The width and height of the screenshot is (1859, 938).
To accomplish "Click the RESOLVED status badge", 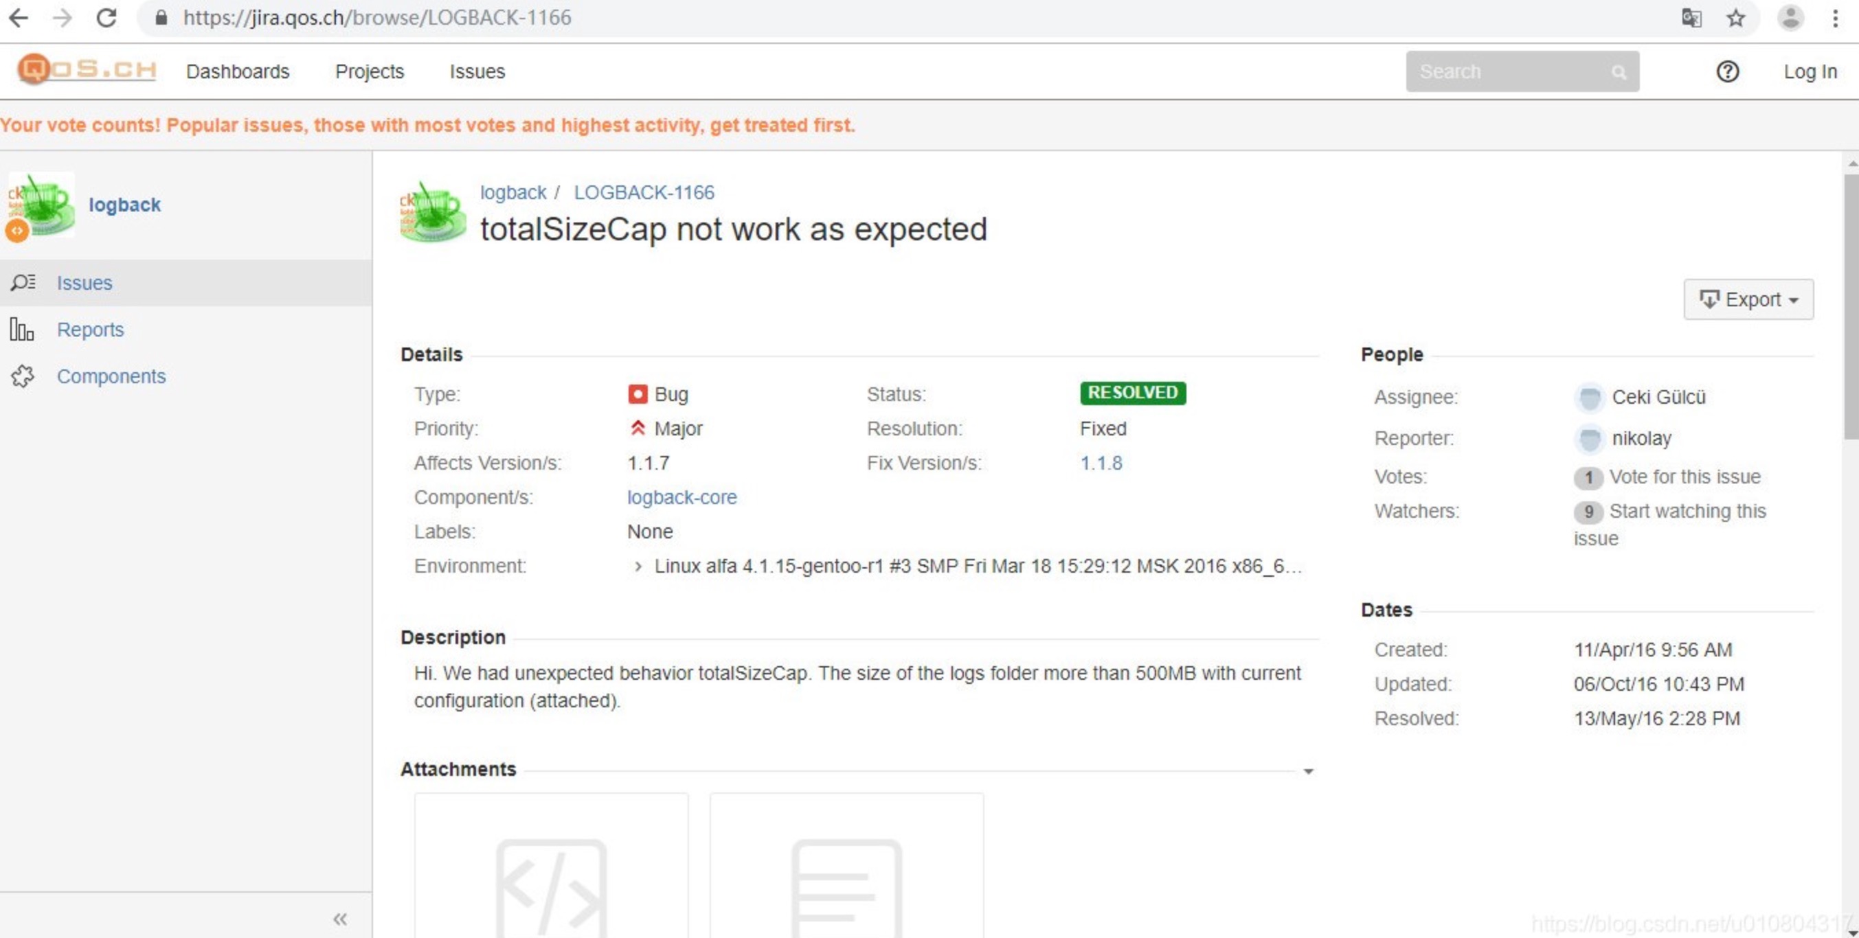I will [x=1132, y=393].
